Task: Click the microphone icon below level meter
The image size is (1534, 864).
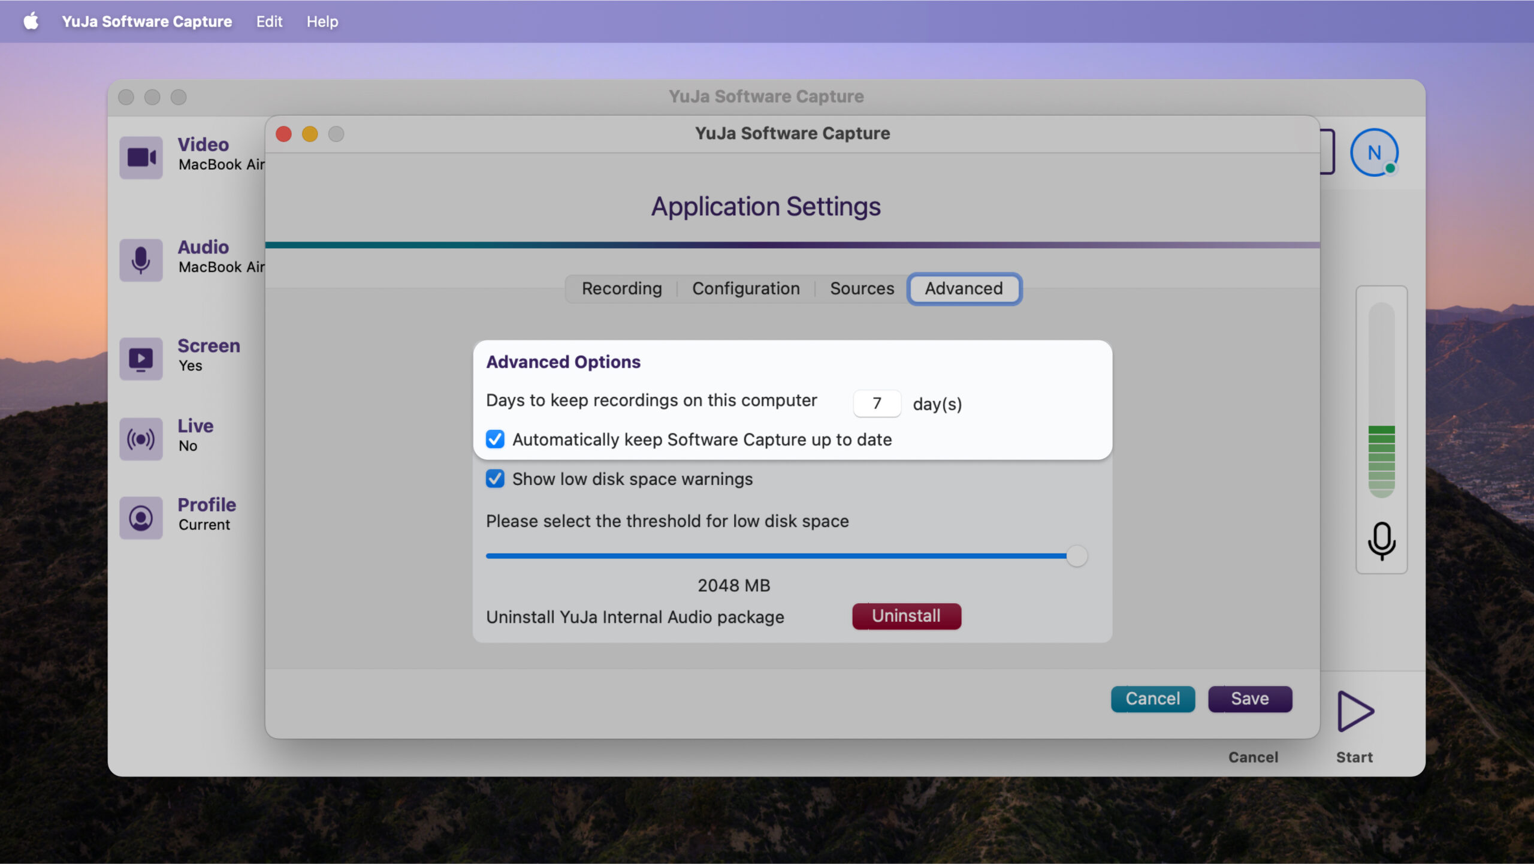Action: point(1381,541)
